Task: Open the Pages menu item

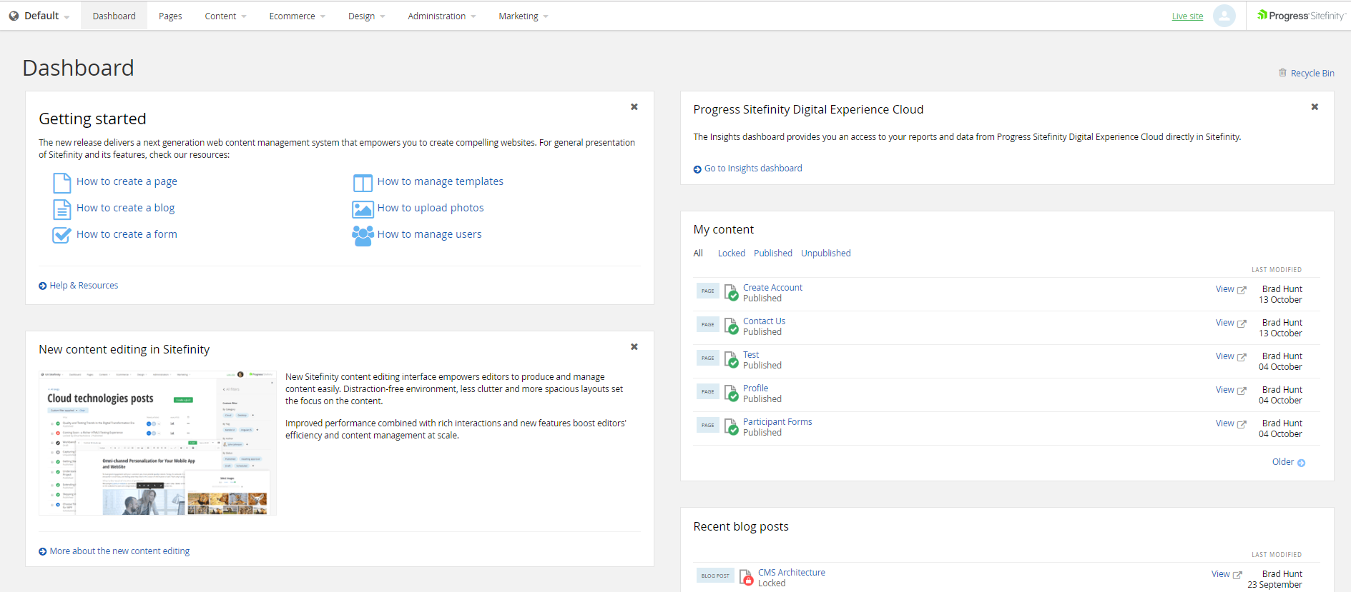Action: (x=170, y=16)
